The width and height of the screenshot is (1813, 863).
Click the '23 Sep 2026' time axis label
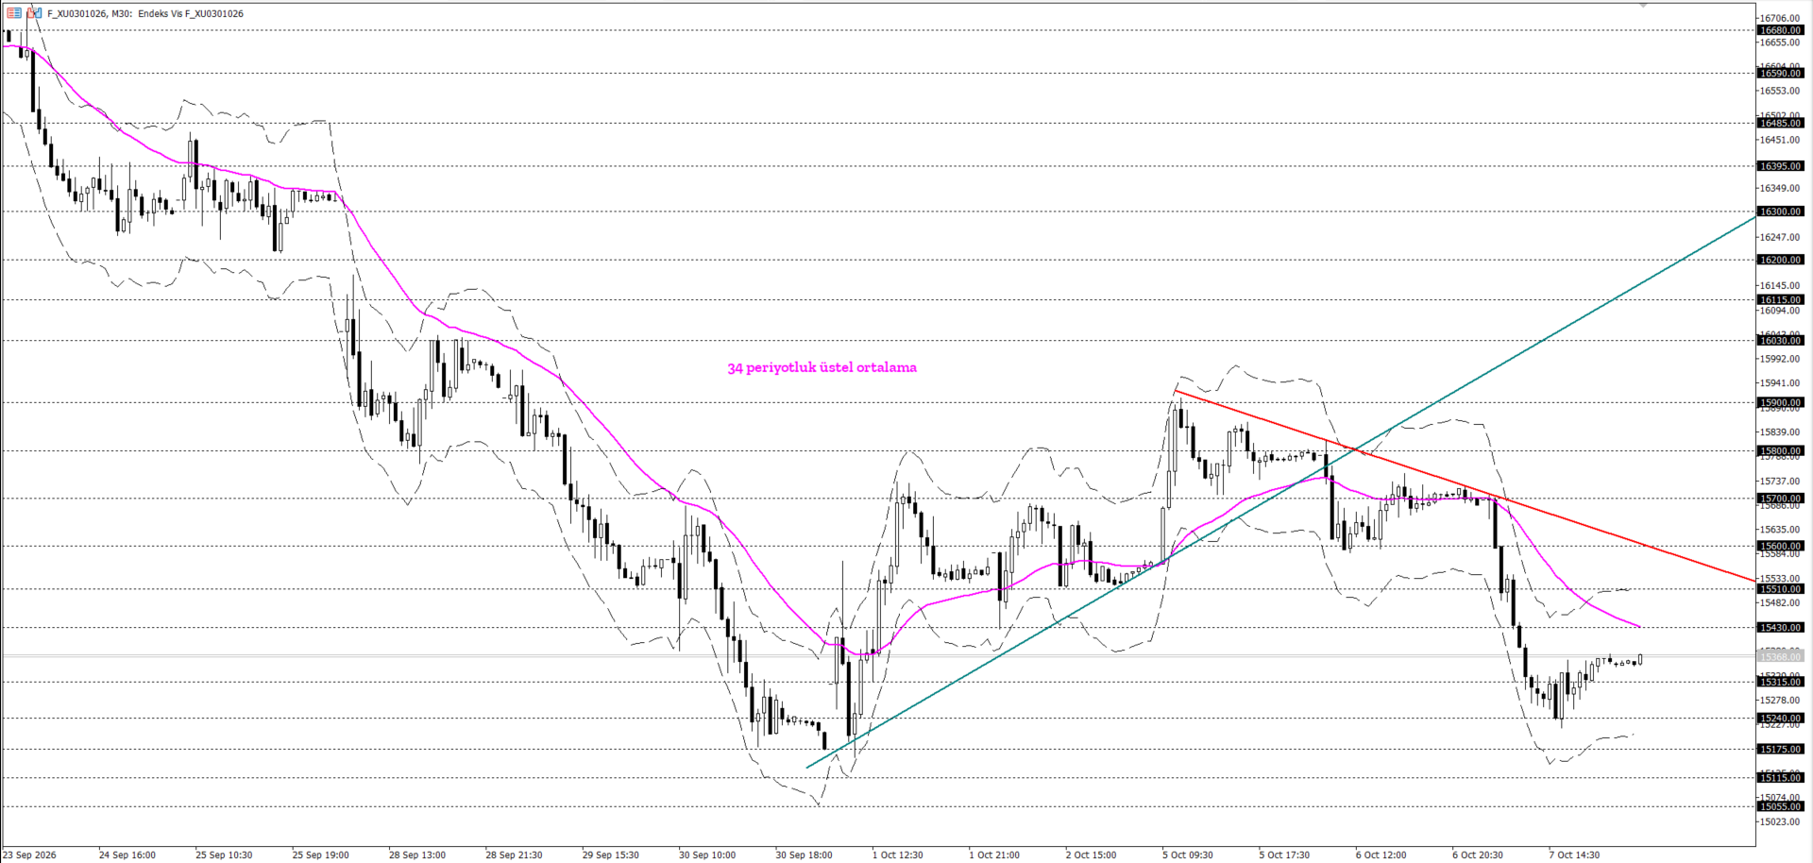click(x=29, y=855)
